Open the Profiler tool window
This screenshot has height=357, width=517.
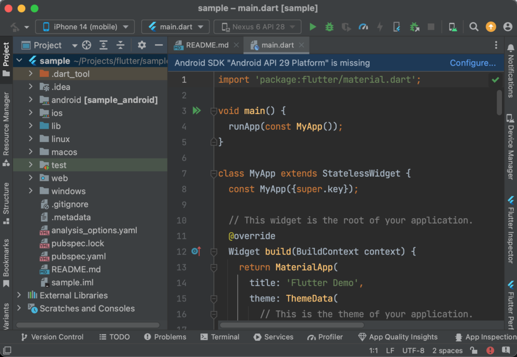click(x=325, y=337)
